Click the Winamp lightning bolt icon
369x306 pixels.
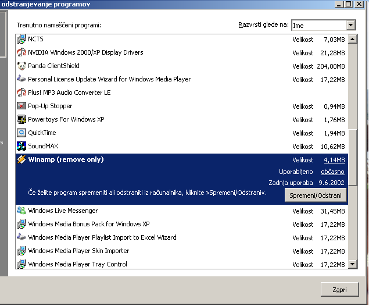(x=22, y=159)
